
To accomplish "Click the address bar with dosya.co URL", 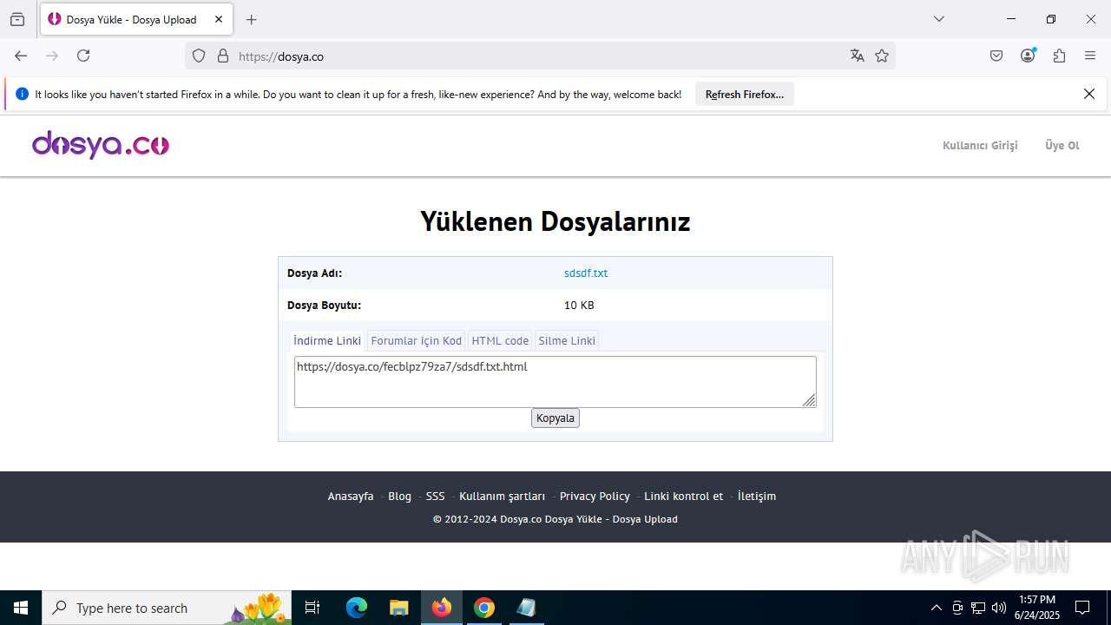I will tap(538, 56).
